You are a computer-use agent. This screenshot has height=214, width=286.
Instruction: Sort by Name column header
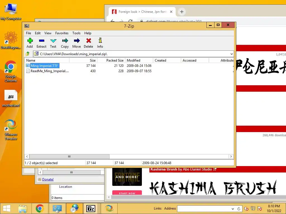coord(47,60)
